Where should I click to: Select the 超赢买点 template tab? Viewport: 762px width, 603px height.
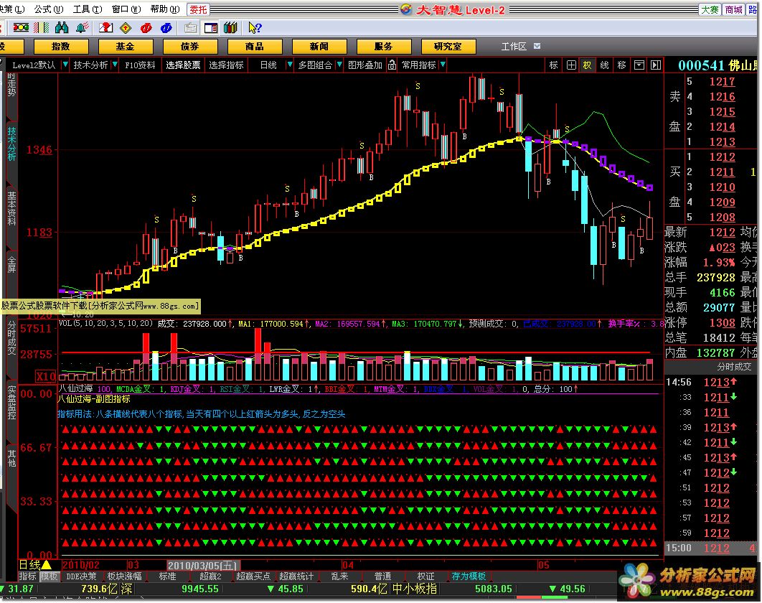pyautogui.click(x=253, y=576)
